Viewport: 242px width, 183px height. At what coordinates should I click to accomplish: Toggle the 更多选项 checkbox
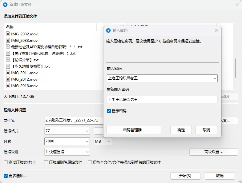pos(6,176)
